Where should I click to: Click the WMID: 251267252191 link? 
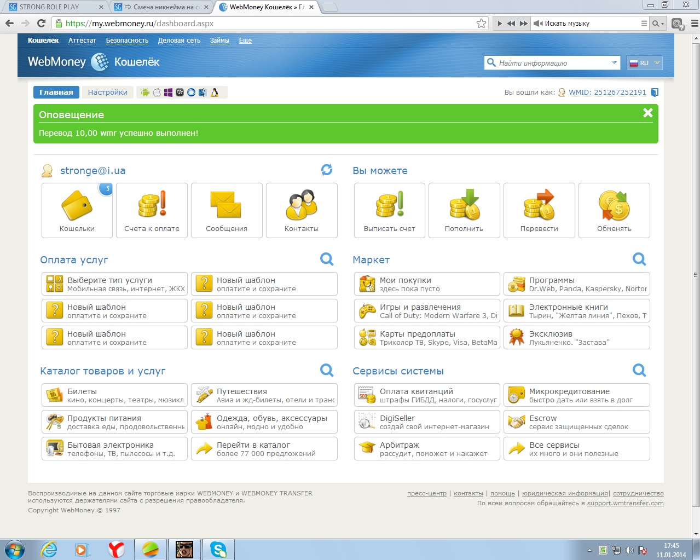click(608, 93)
